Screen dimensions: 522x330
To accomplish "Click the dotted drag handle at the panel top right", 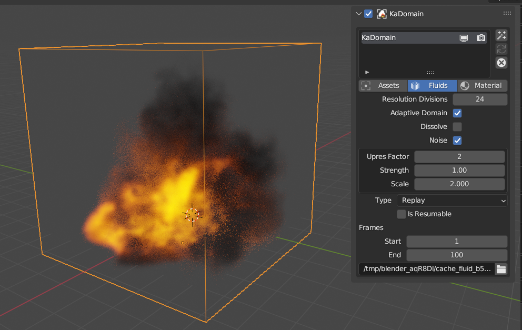I will coord(507,13).
